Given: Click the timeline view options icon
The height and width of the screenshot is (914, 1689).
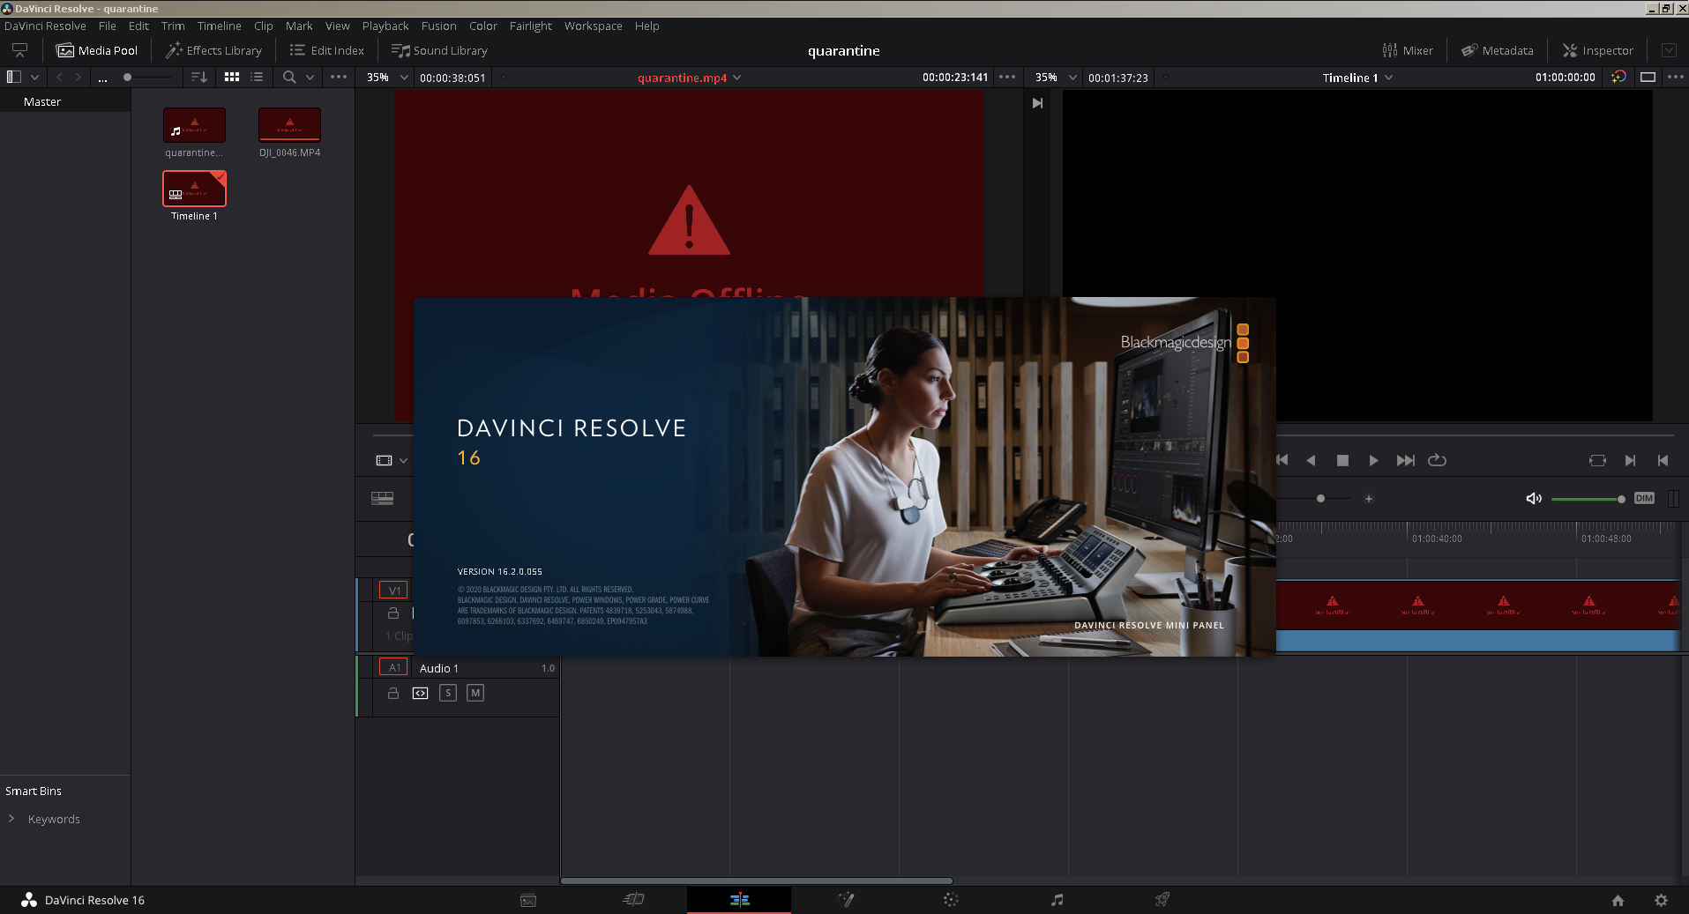Looking at the screenshot, I should pos(382,498).
